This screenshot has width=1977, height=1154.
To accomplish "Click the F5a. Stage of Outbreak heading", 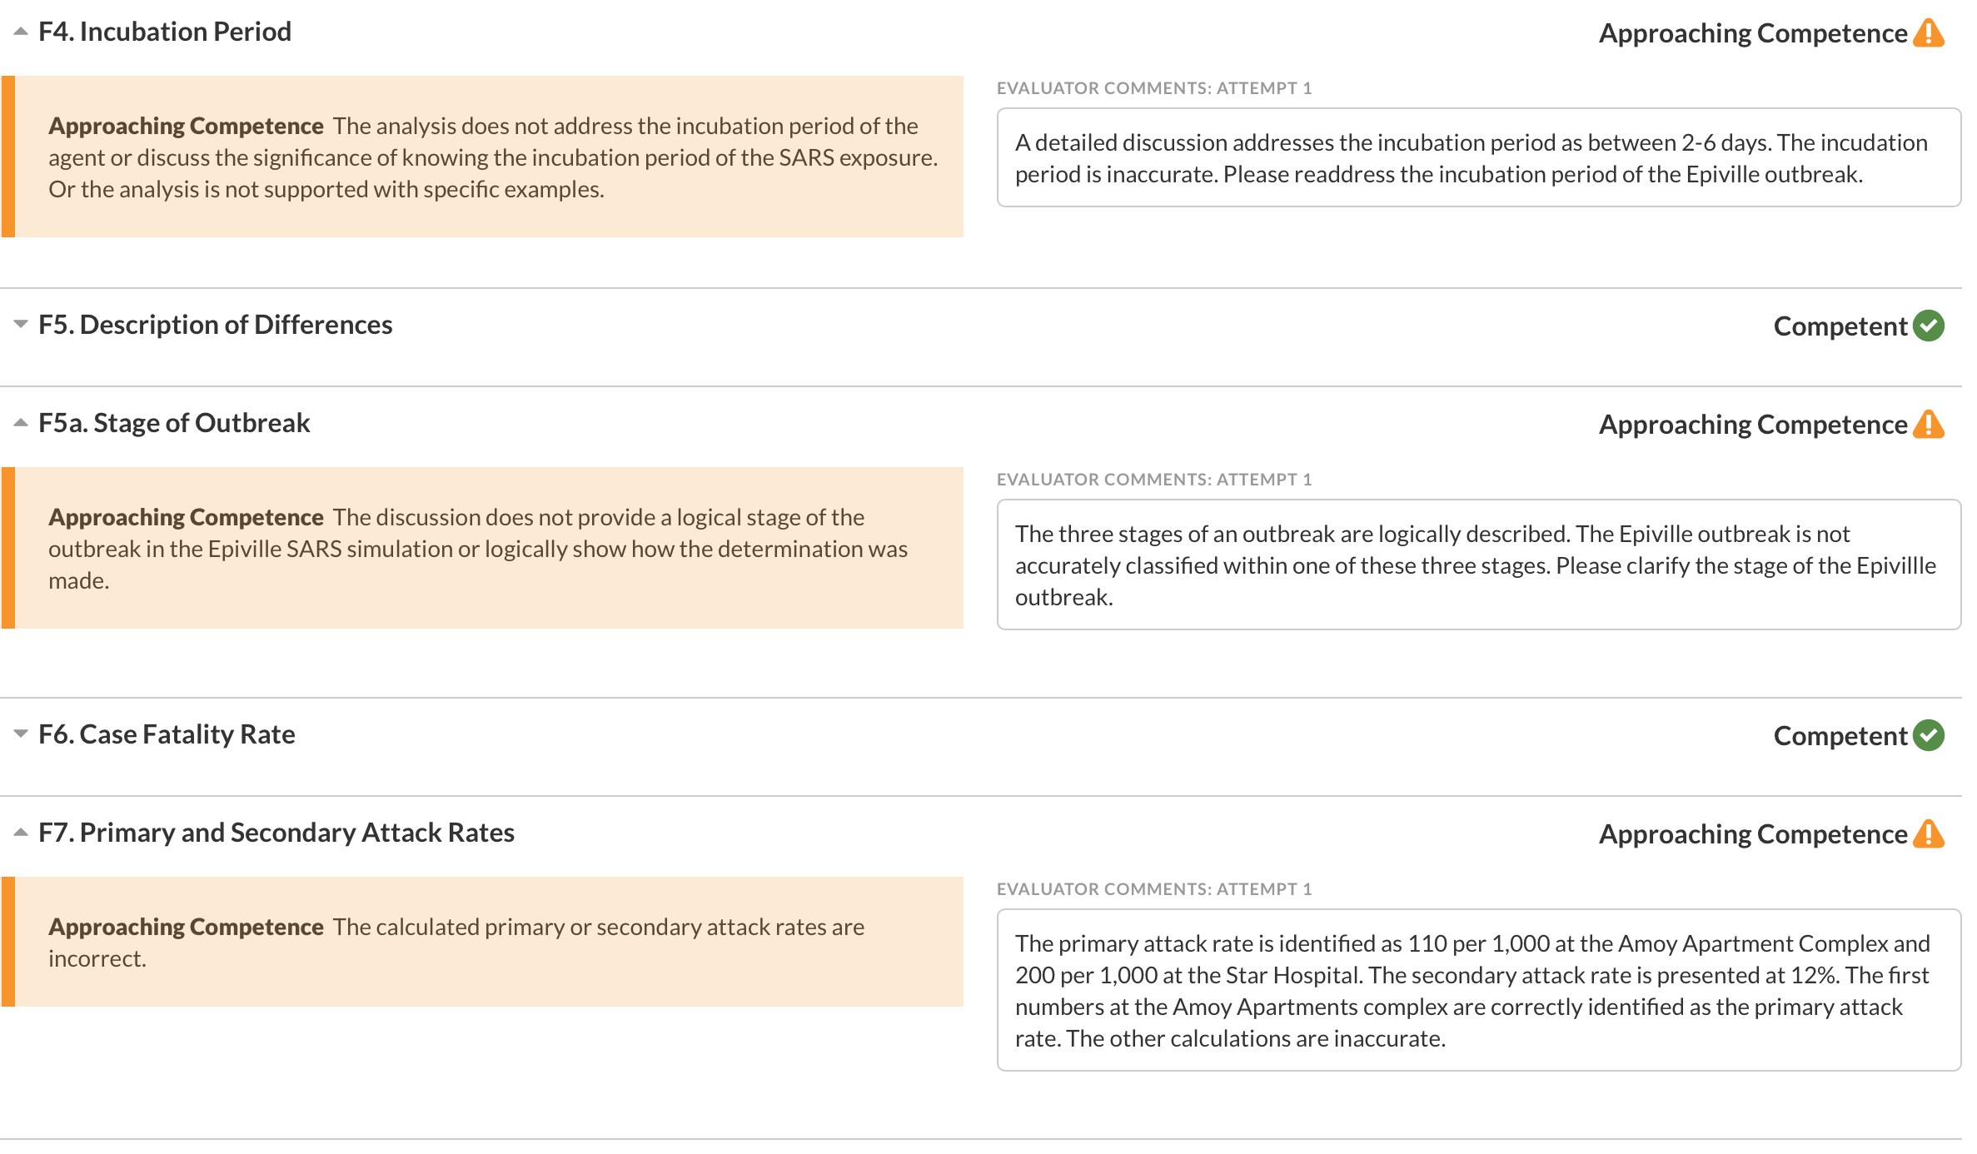I will (174, 423).
